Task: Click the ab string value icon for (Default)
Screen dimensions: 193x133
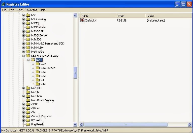Action: coord(82,20)
